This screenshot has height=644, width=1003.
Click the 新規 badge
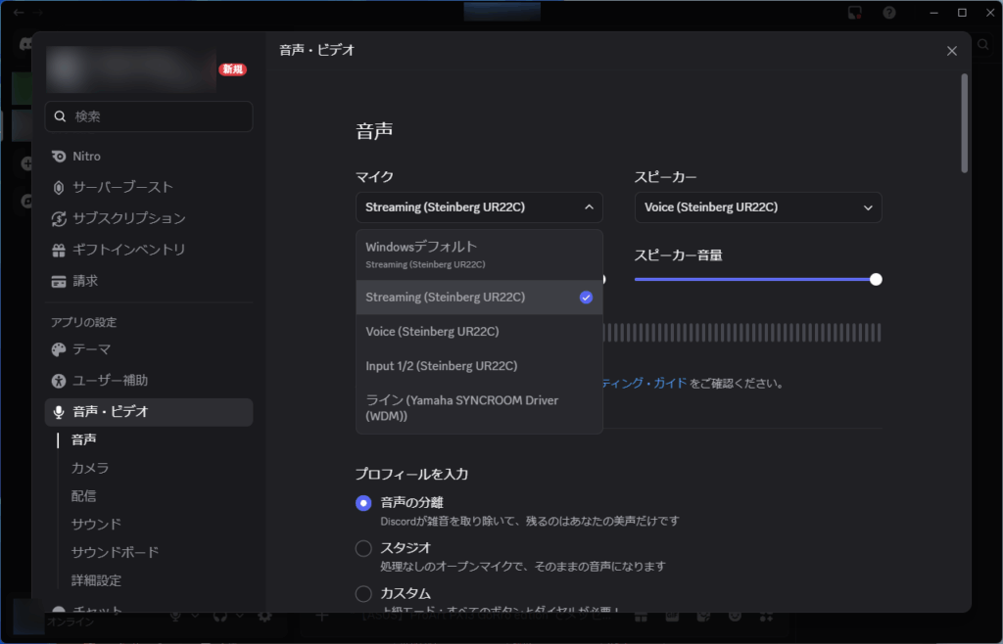233,69
